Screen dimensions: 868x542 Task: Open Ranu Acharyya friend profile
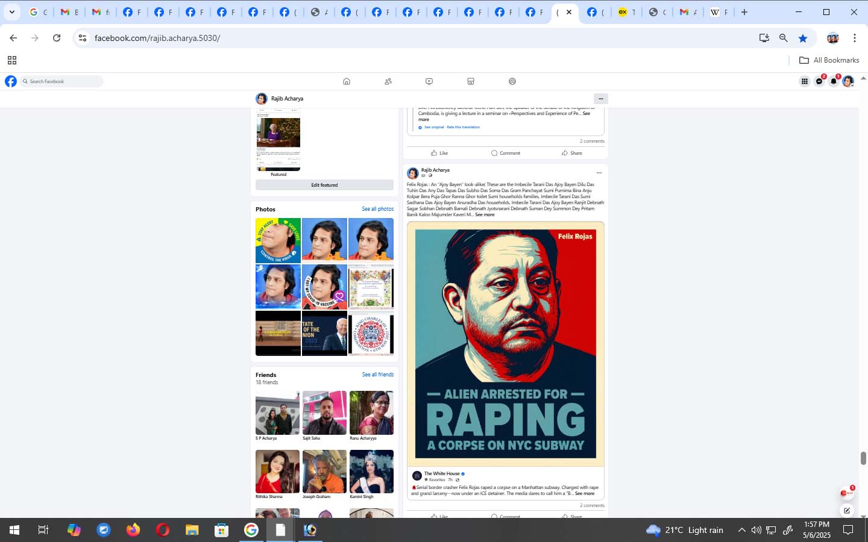point(371,413)
